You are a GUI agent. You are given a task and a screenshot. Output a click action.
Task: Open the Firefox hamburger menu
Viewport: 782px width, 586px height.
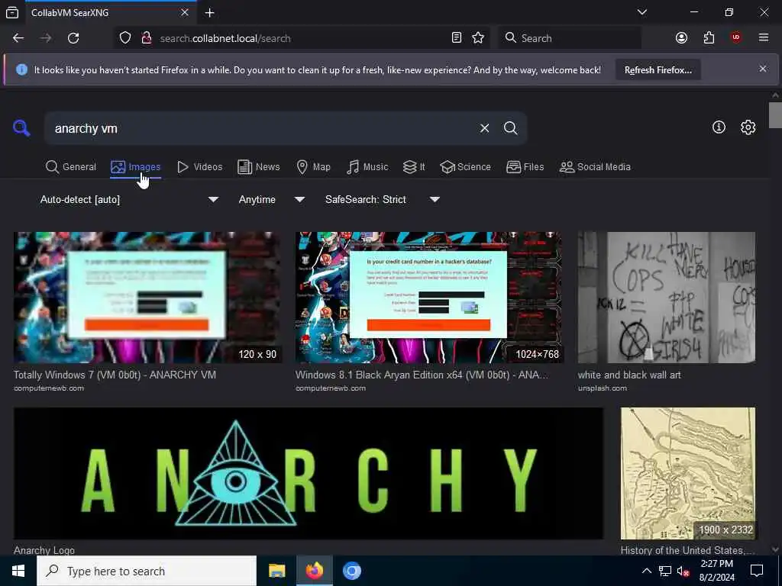pos(764,38)
